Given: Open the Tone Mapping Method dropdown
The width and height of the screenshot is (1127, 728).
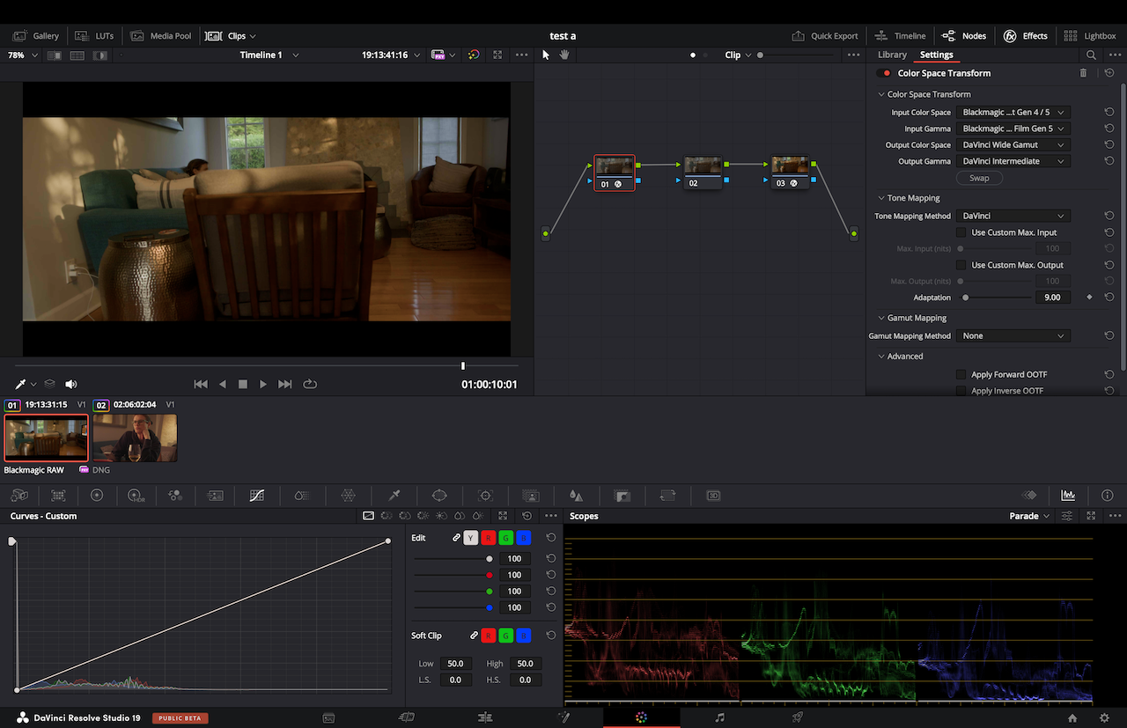Looking at the screenshot, I should pyautogui.click(x=1013, y=216).
